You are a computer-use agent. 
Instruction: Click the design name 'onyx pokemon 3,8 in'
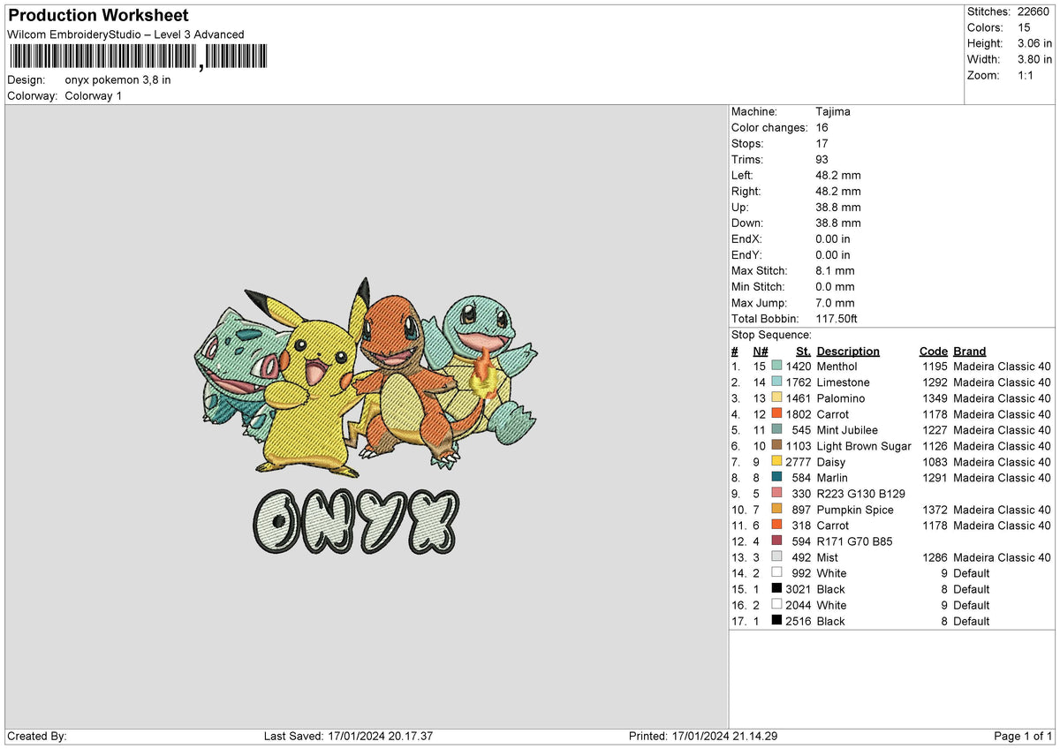click(118, 79)
